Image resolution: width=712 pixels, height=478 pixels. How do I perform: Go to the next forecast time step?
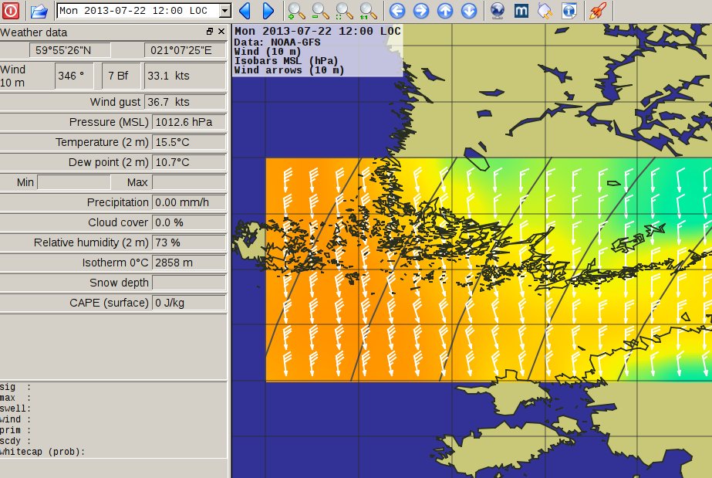[x=268, y=11]
